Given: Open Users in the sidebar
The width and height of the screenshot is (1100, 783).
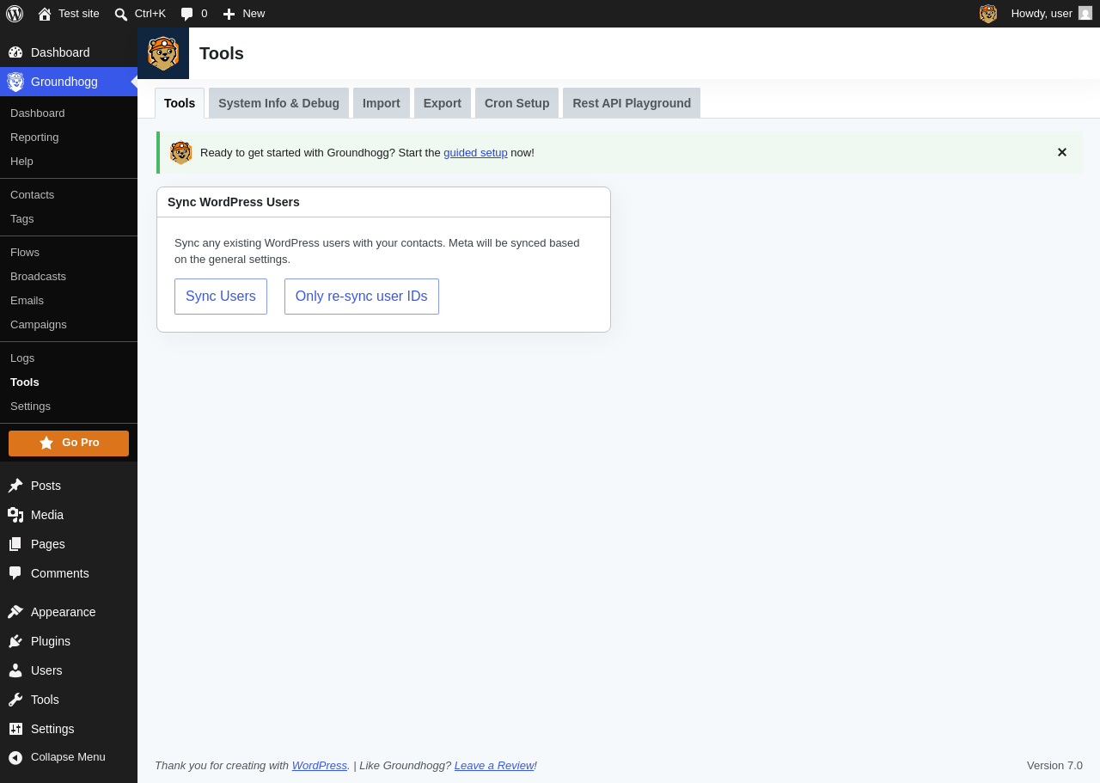Looking at the screenshot, I should click(69, 670).
